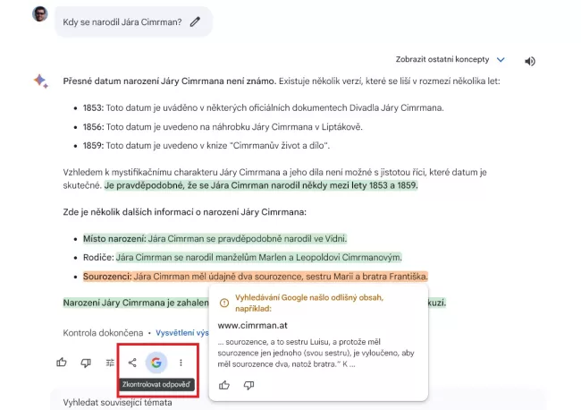
Task: Click the pencil edit prompt icon
Action: pos(195,21)
